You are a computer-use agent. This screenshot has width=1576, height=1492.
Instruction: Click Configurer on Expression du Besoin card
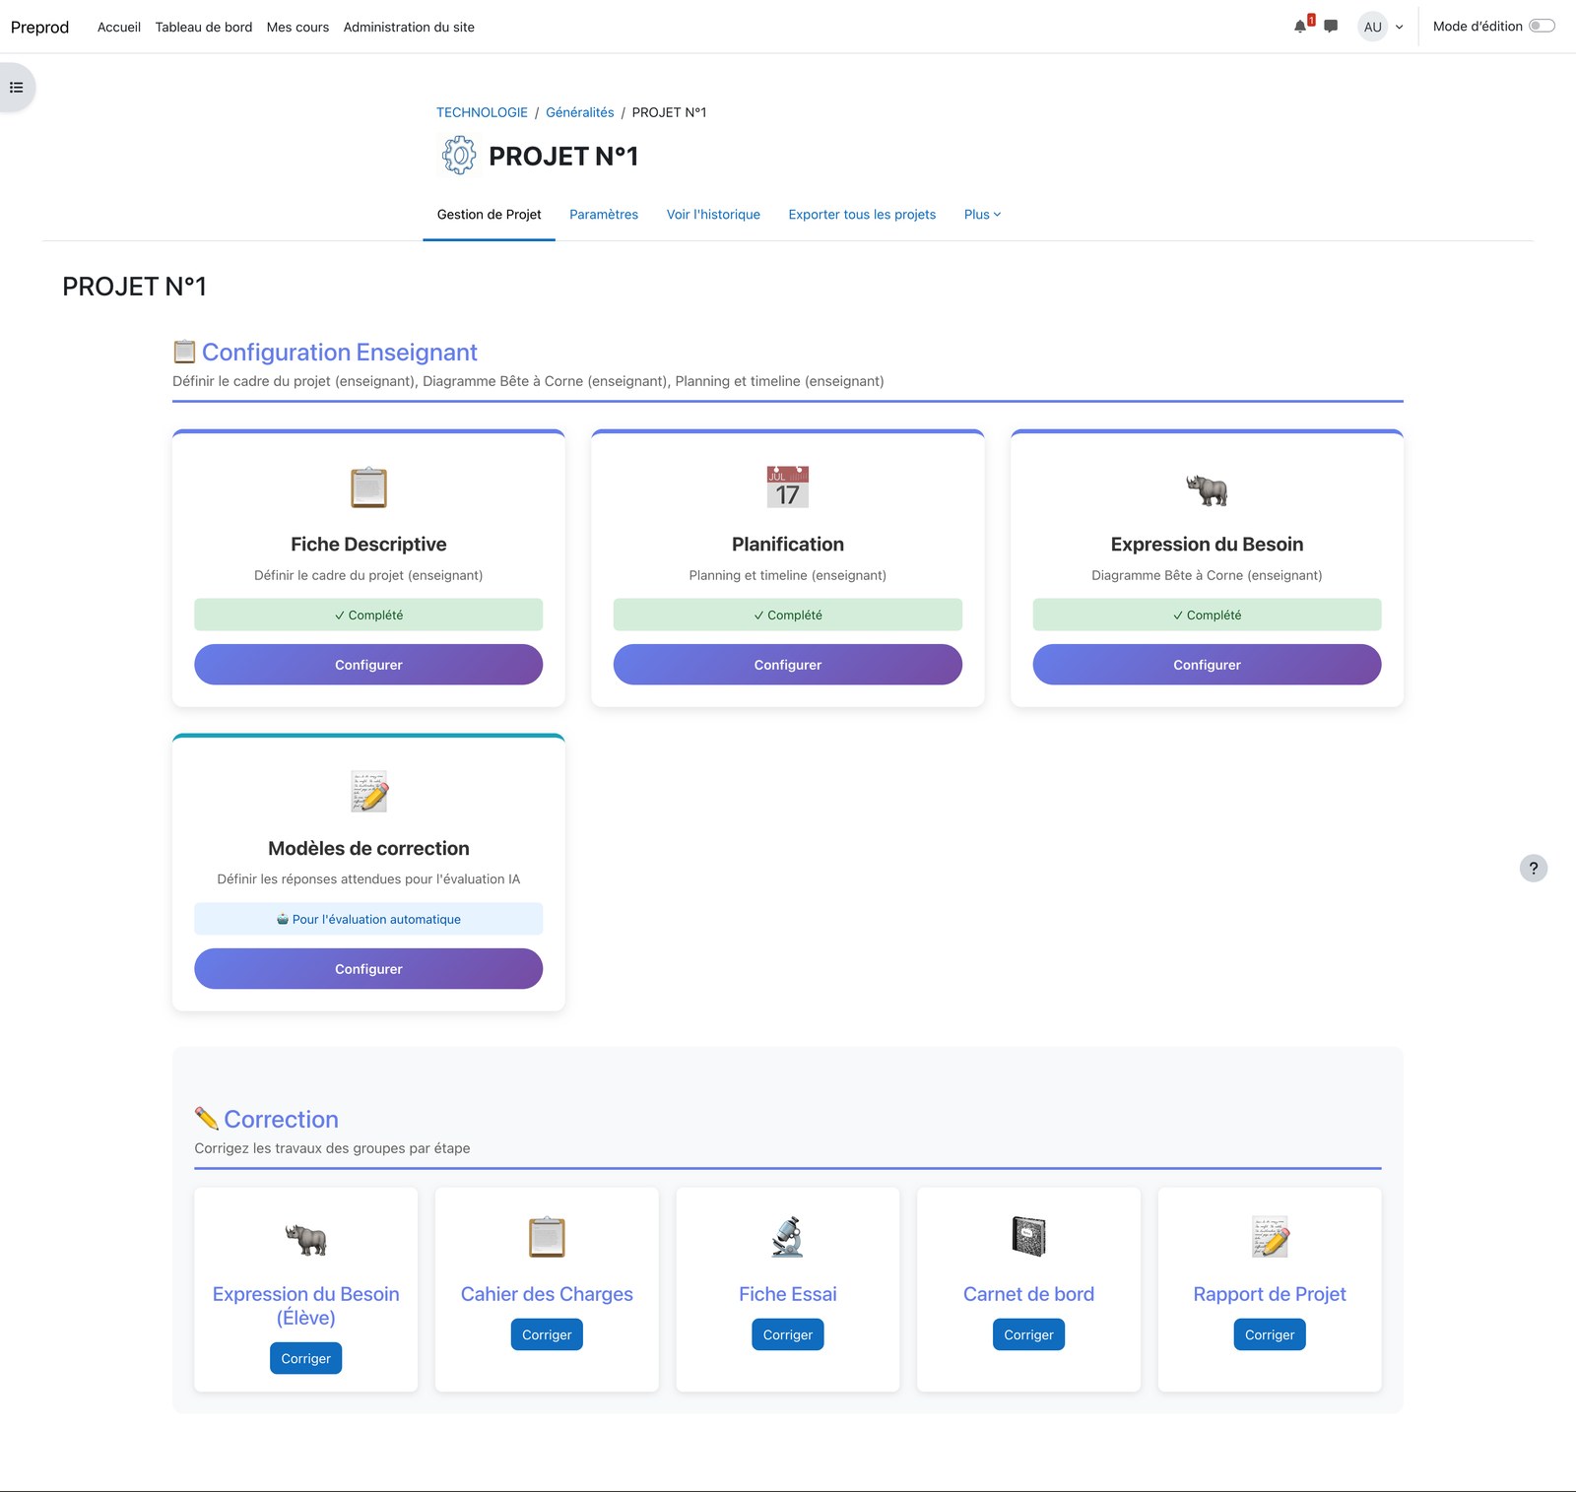tap(1207, 665)
